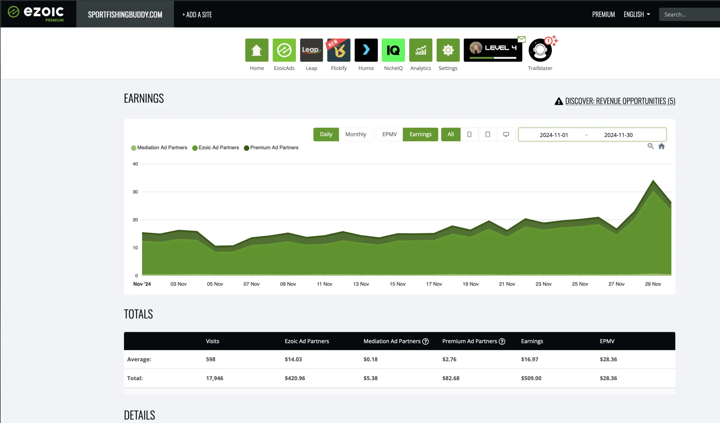Click the Visits column header
The height and width of the screenshot is (423, 720).
(212, 341)
